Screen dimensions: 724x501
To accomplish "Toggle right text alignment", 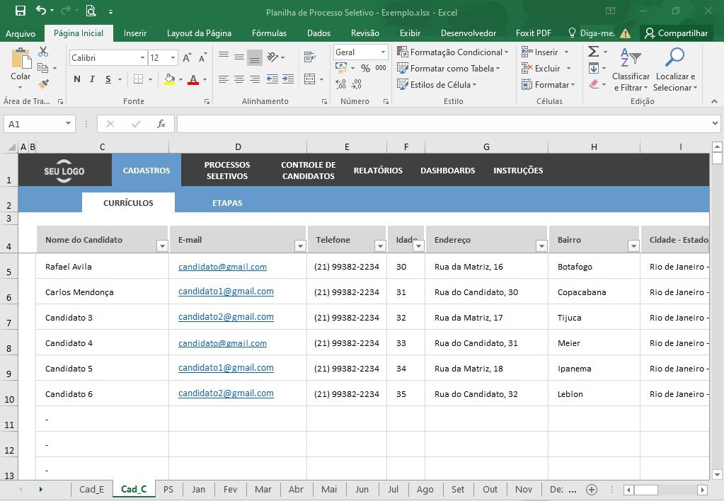I will pos(254,79).
